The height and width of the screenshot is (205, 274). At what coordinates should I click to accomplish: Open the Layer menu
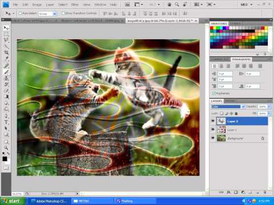coord(50,5)
